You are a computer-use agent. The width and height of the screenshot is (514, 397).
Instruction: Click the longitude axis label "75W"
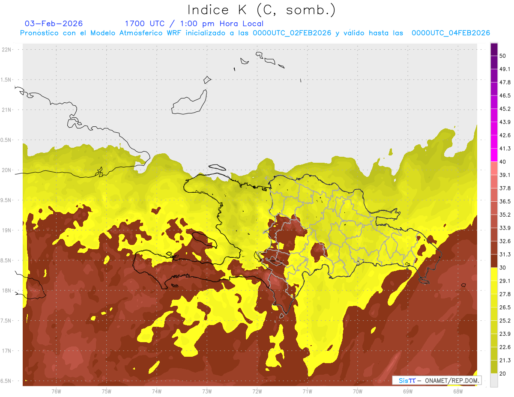pyautogui.click(x=107, y=391)
